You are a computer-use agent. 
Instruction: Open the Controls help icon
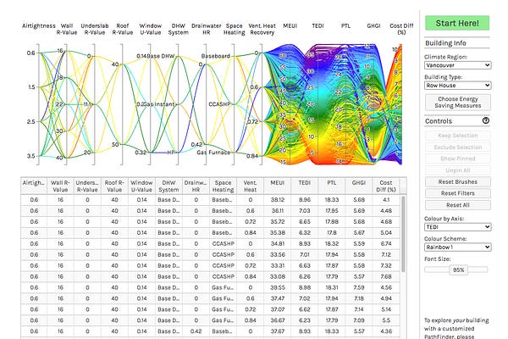click(x=486, y=120)
